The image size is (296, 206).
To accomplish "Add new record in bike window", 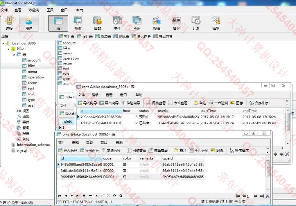I will point(84,196).
